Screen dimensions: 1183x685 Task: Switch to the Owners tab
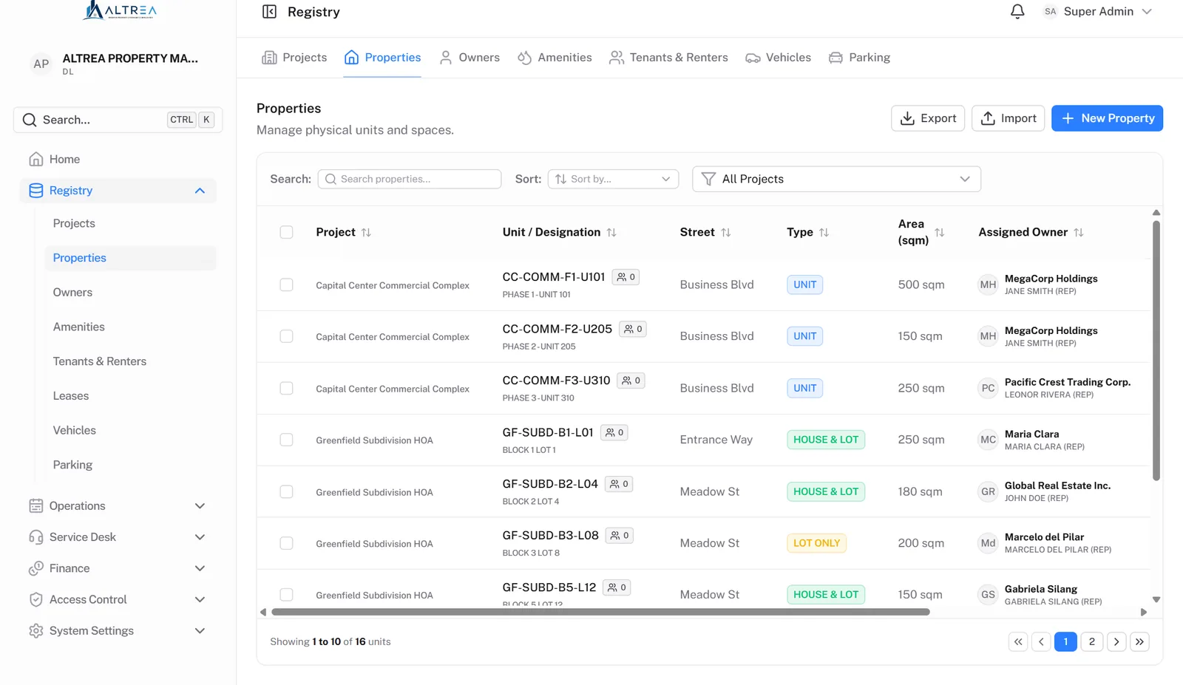(470, 58)
